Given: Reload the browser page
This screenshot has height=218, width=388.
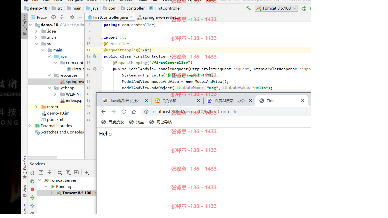Looking at the screenshot, I should point(124,112).
